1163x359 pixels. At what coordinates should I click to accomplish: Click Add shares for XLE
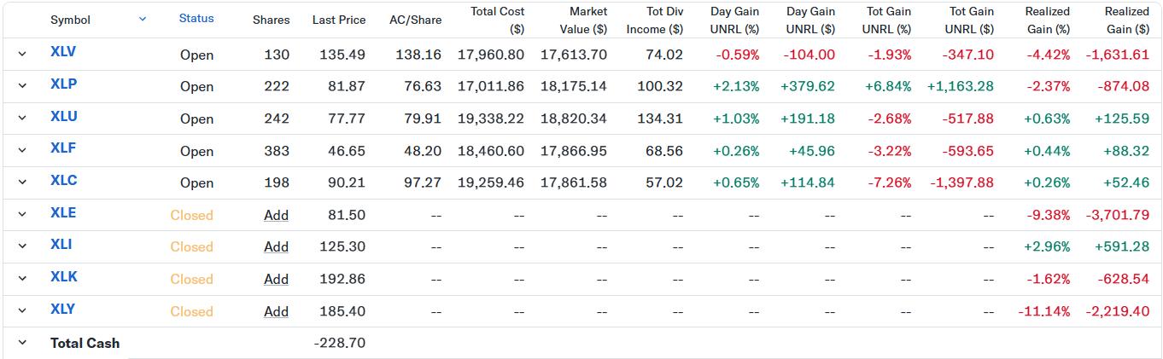[276, 215]
